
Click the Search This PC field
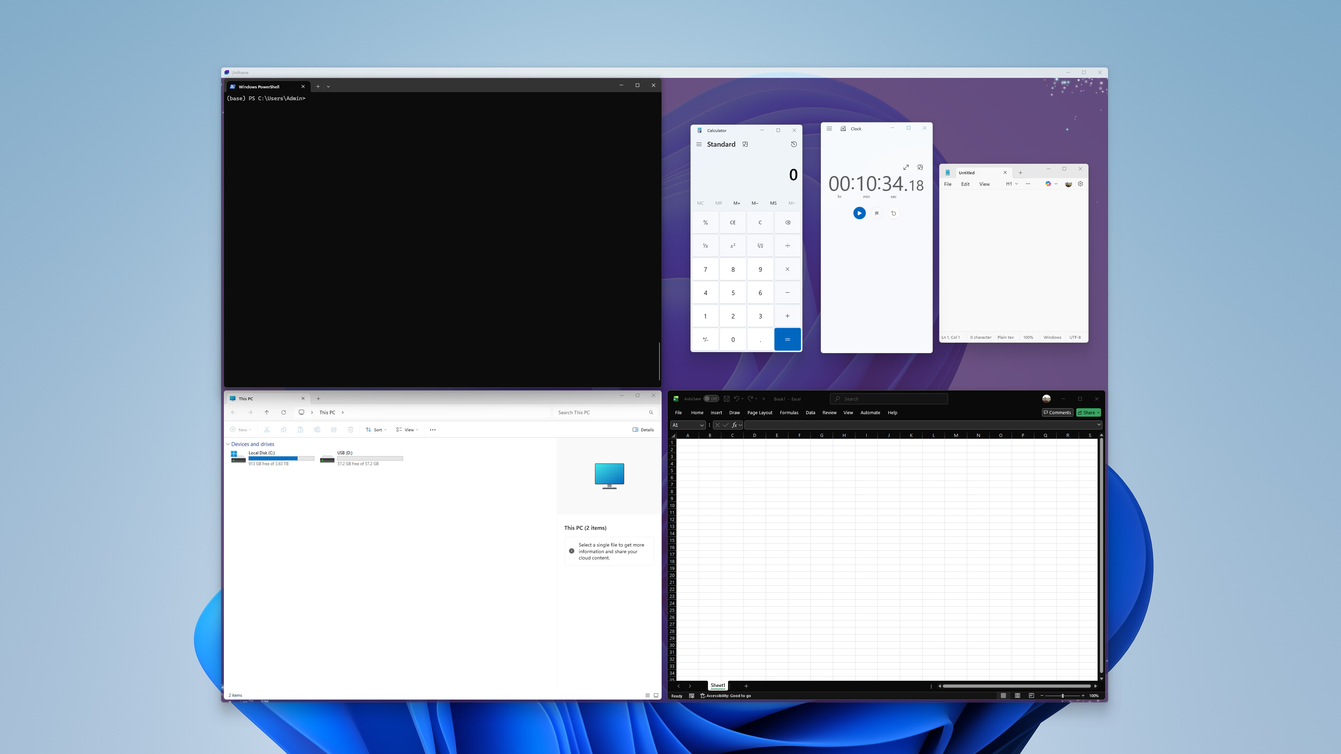point(604,412)
